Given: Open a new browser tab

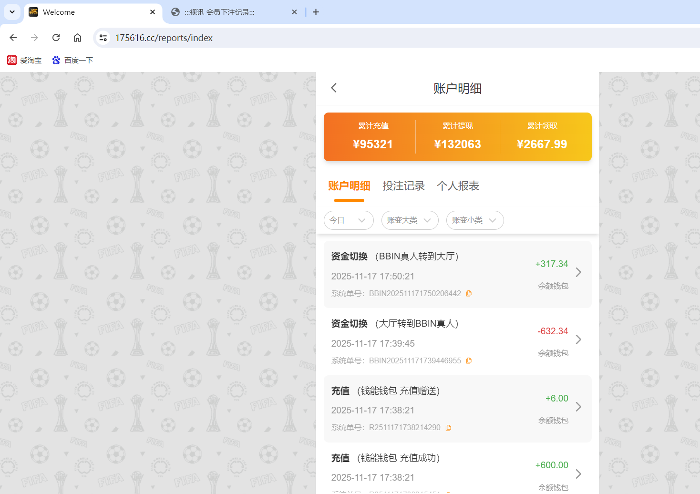Looking at the screenshot, I should pyautogui.click(x=316, y=12).
